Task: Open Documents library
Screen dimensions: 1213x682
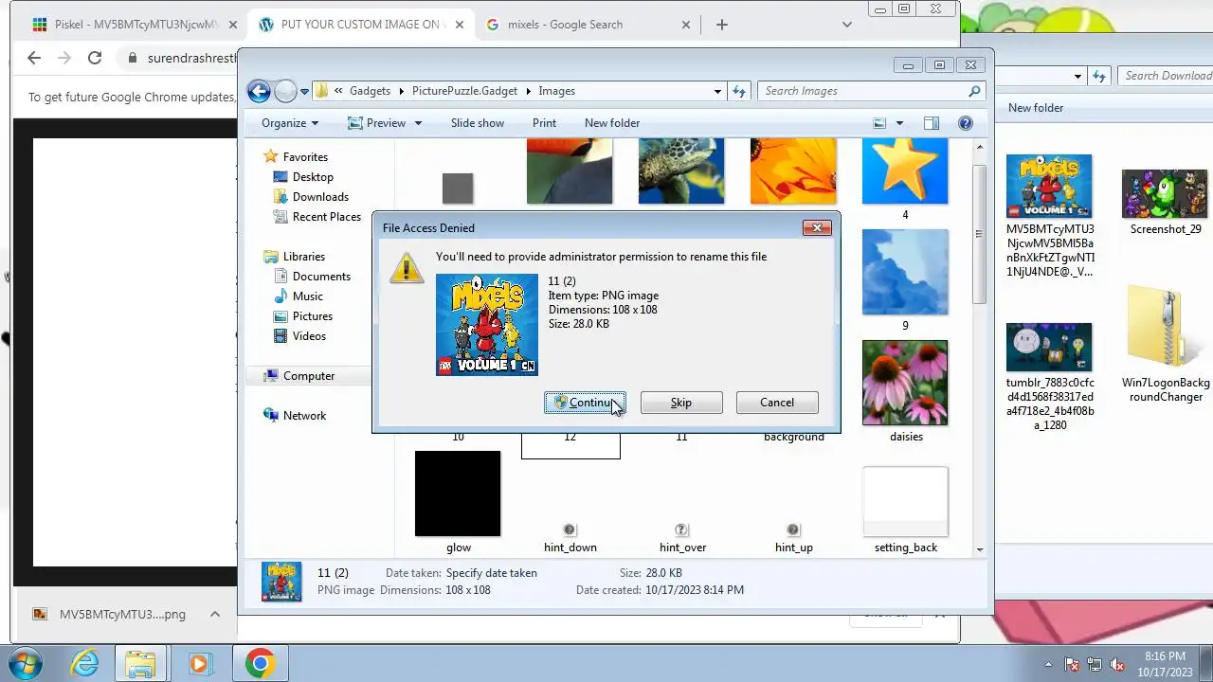Action: [321, 277]
